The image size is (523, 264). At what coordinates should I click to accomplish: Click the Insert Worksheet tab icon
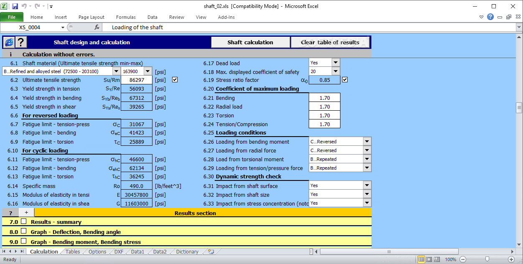[x=211, y=251]
